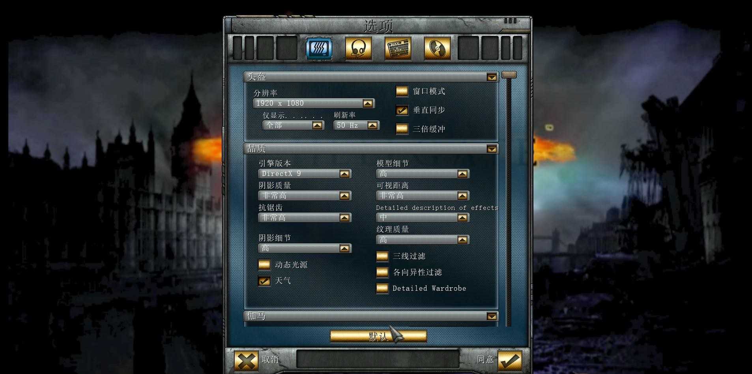This screenshot has width=752, height=374.
Task: Click the X cancel icon
Action: pyautogui.click(x=246, y=360)
